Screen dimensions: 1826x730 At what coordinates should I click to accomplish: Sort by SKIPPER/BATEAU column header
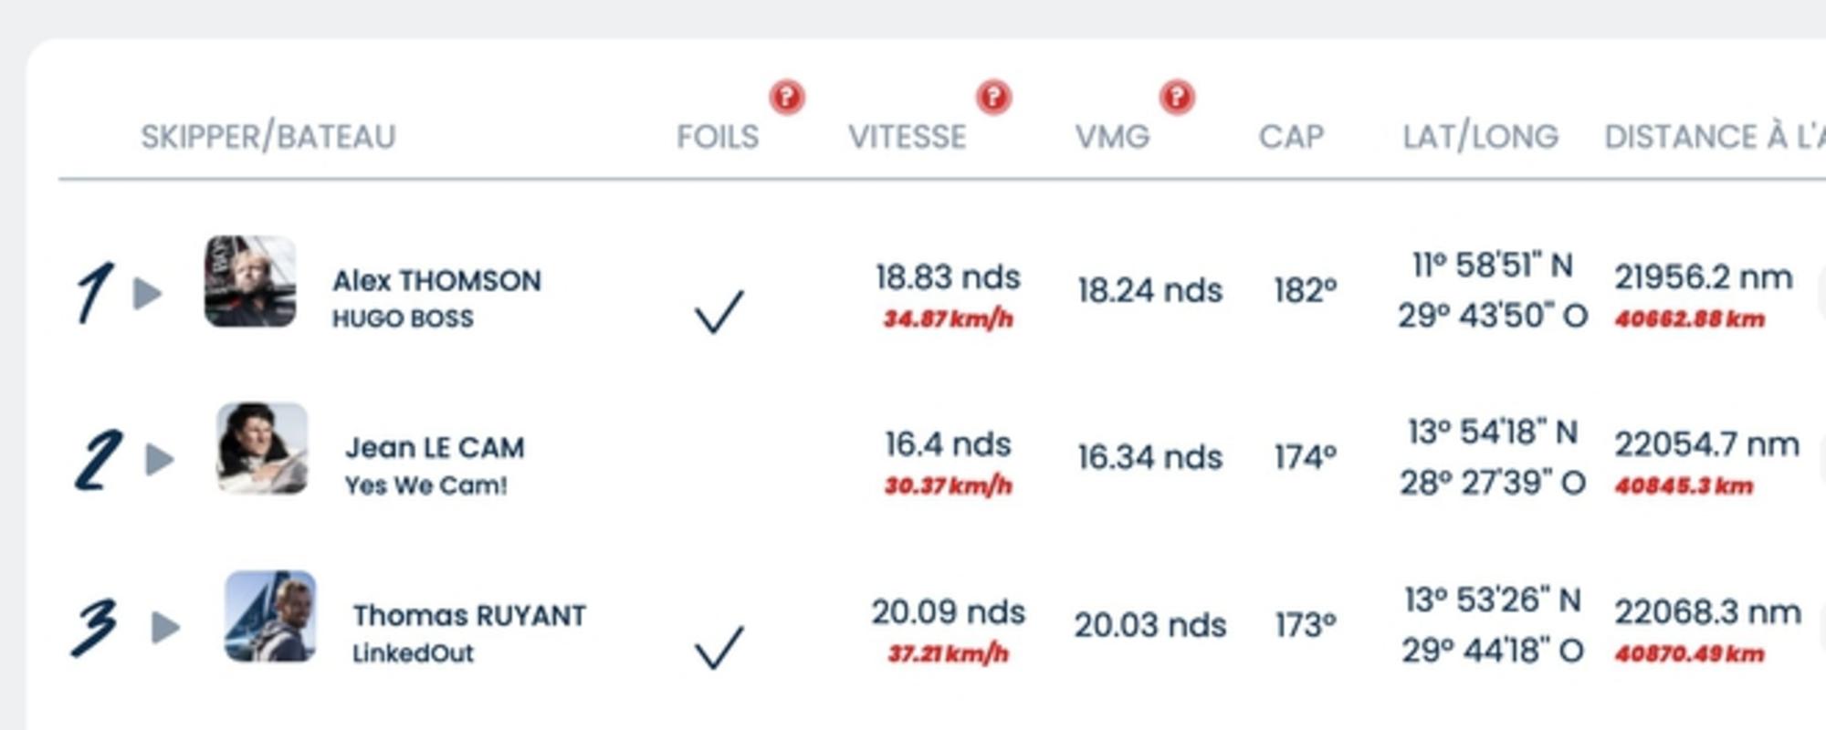pyautogui.click(x=268, y=137)
